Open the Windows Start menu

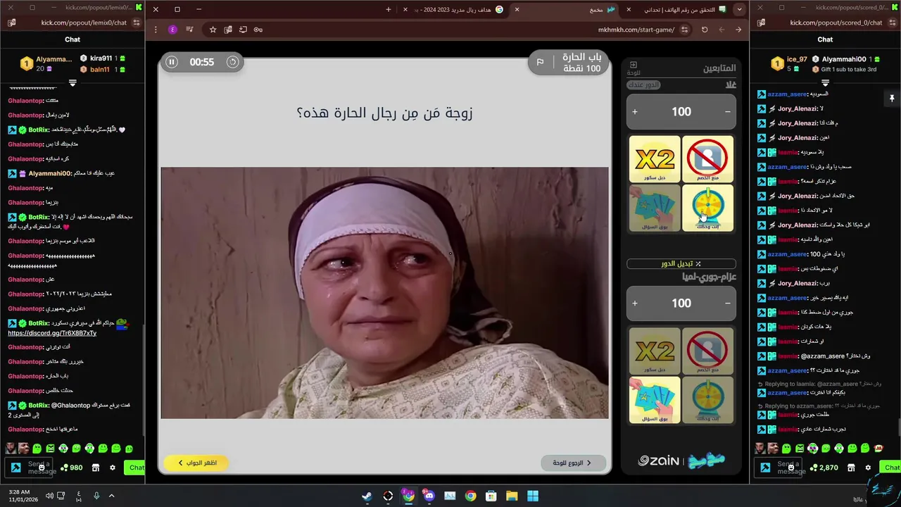coord(533,496)
